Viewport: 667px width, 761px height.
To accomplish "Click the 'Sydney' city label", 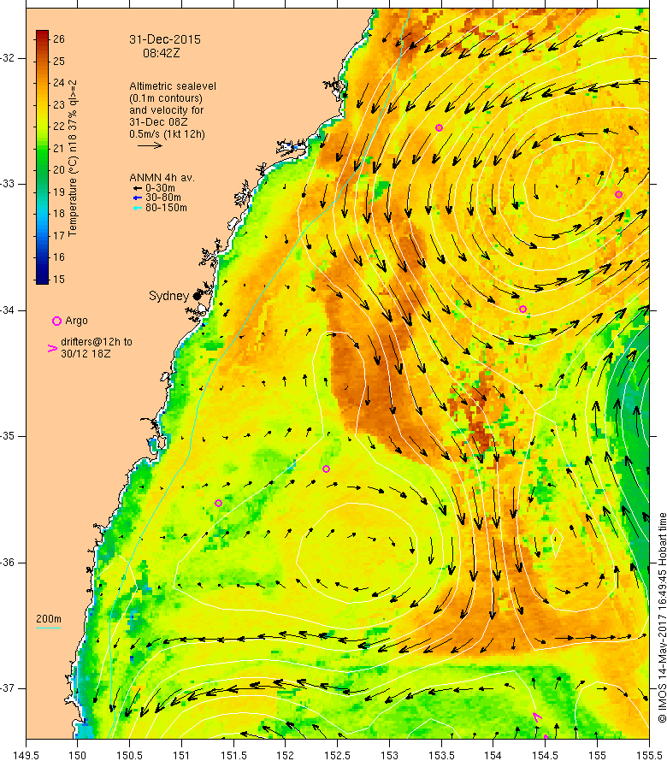I will [168, 296].
